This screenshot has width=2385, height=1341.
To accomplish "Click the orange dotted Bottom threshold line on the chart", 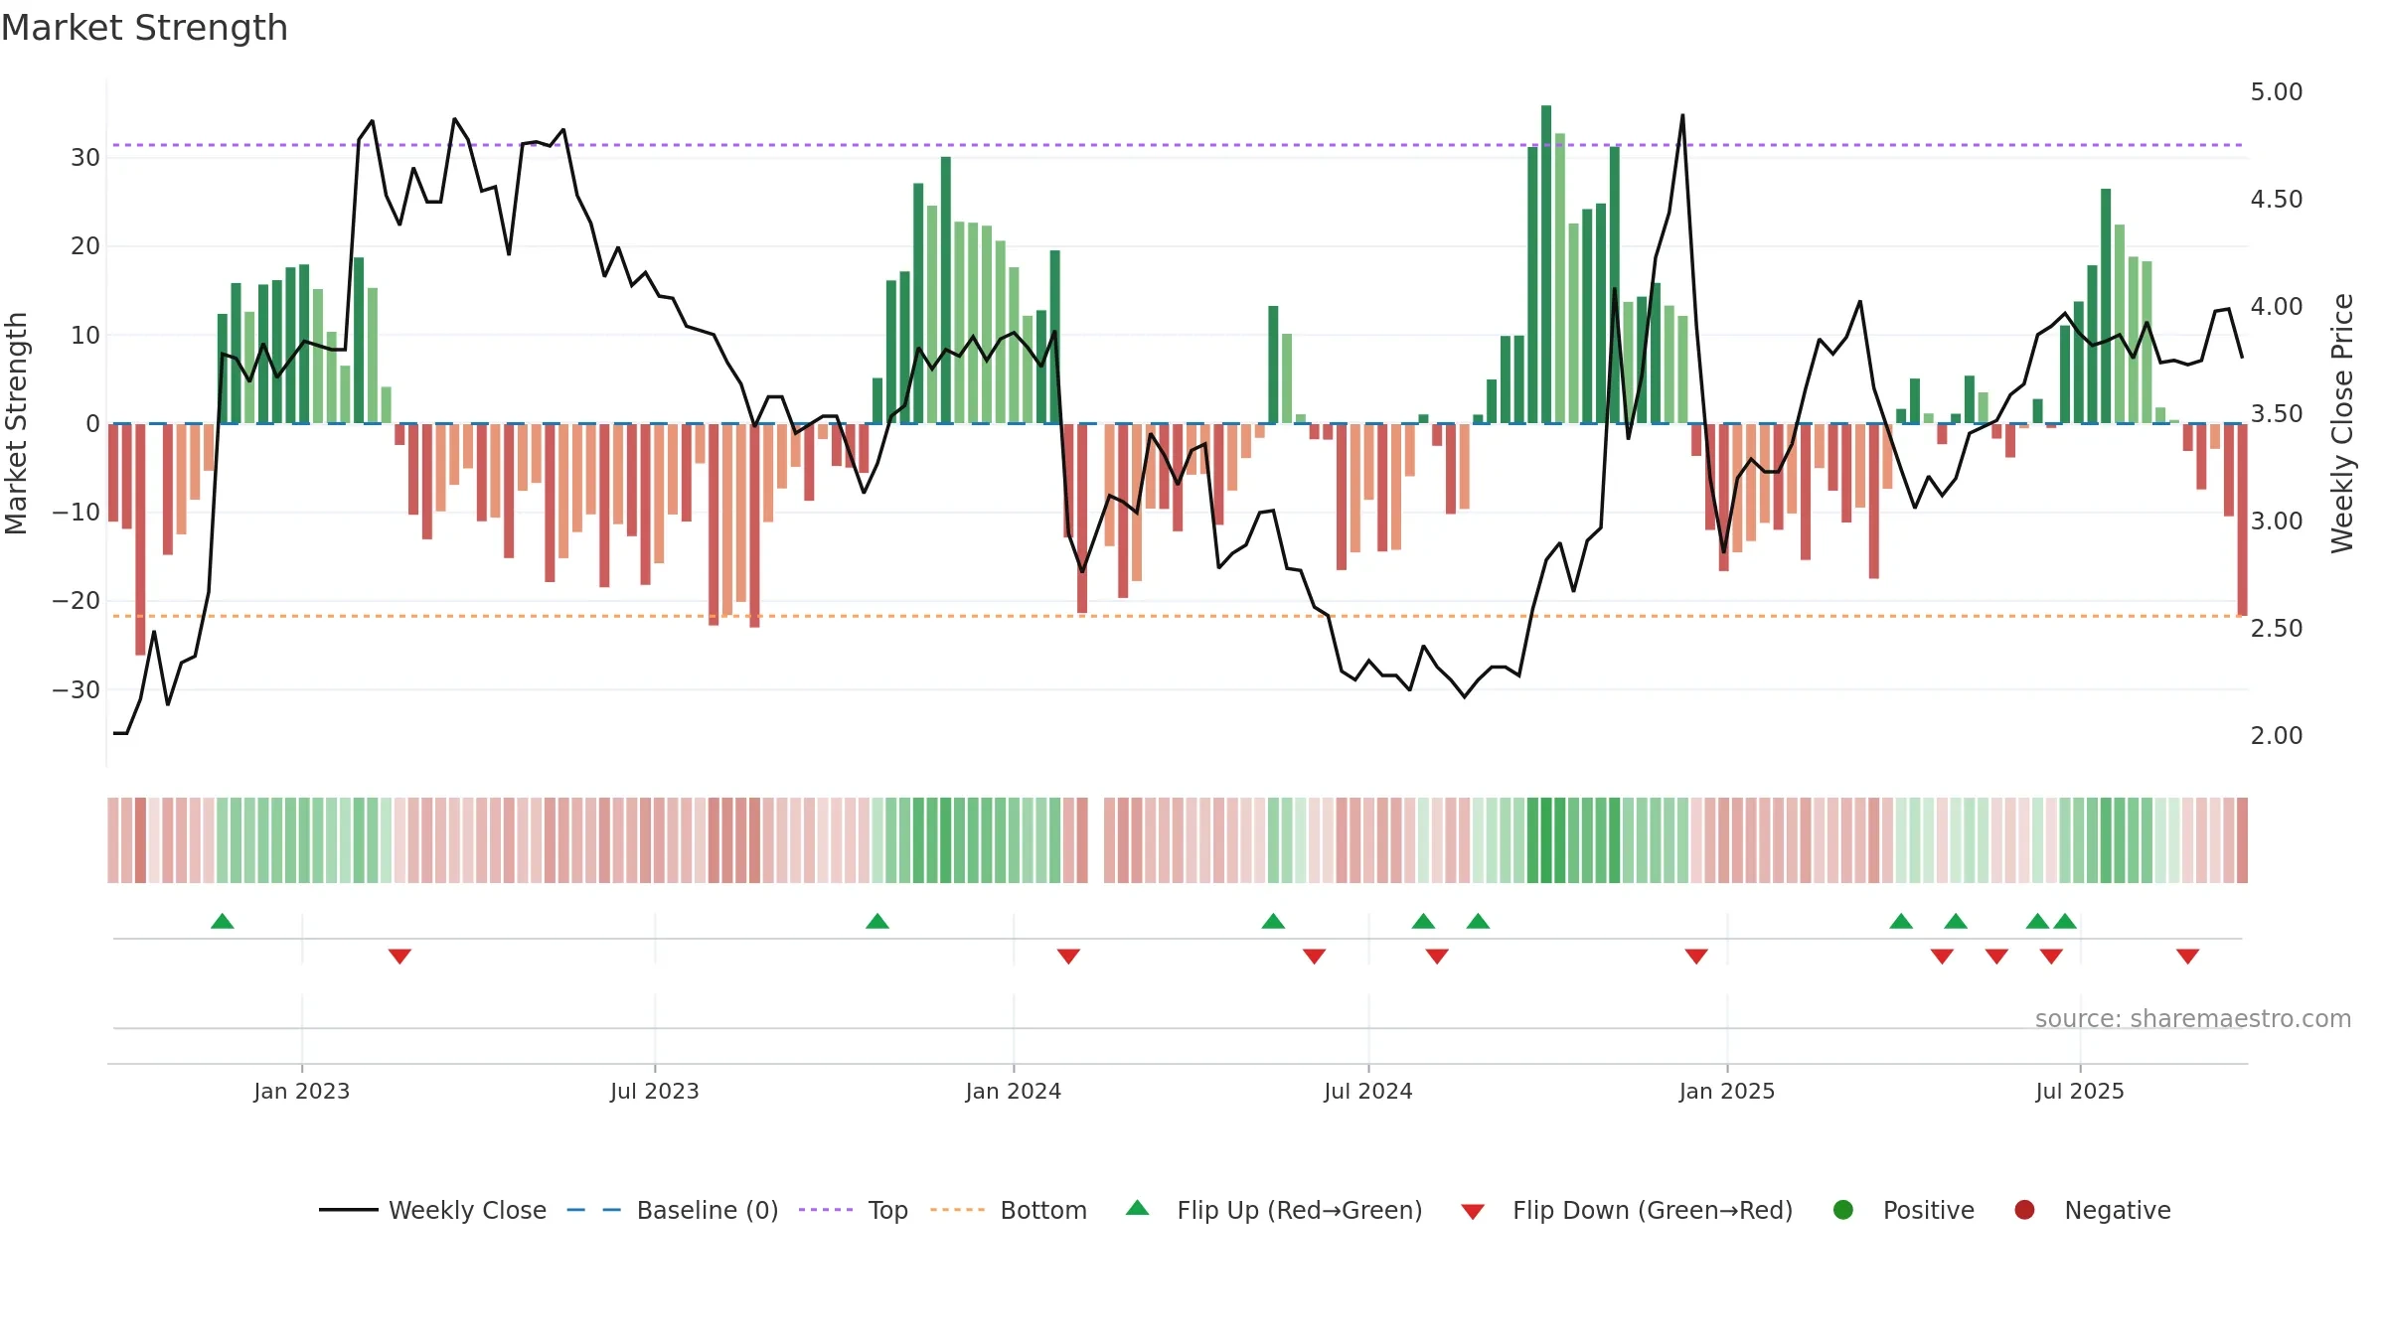I will (1178, 616).
